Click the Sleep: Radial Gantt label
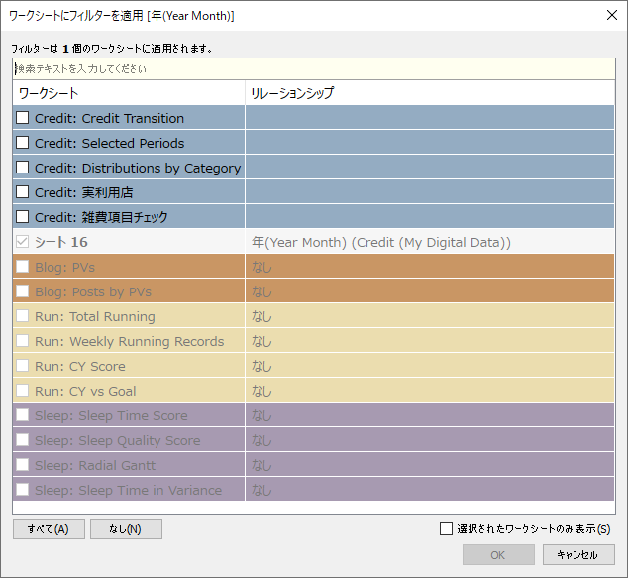Screen dimensions: 628x578 click(95, 466)
